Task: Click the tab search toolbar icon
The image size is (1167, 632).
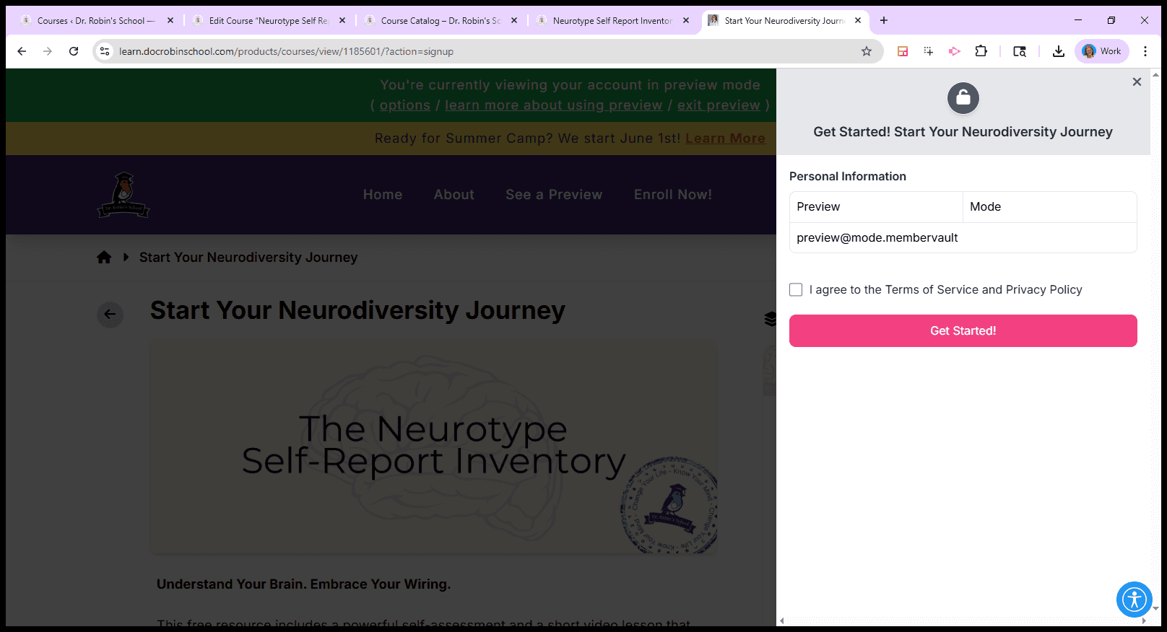Action: (1020, 51)
